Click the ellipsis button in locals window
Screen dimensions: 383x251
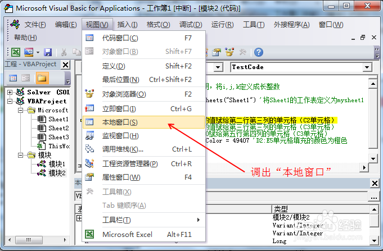pyautogui.click(x=373, y=197)
